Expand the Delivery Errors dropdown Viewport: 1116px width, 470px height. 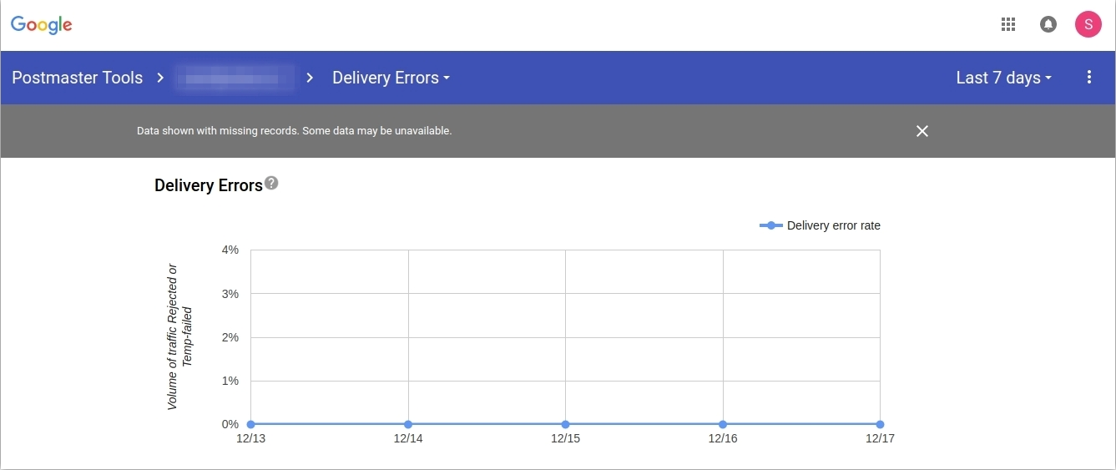pos(391,78)
